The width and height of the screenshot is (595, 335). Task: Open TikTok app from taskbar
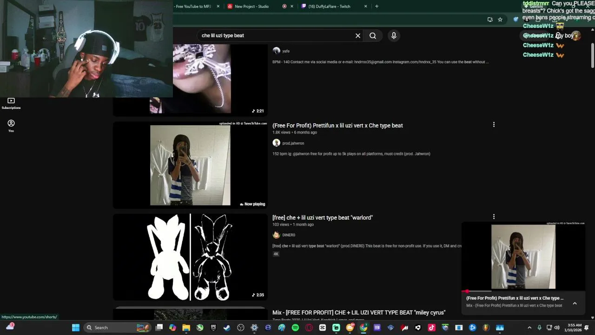click(x=431, y=328)
